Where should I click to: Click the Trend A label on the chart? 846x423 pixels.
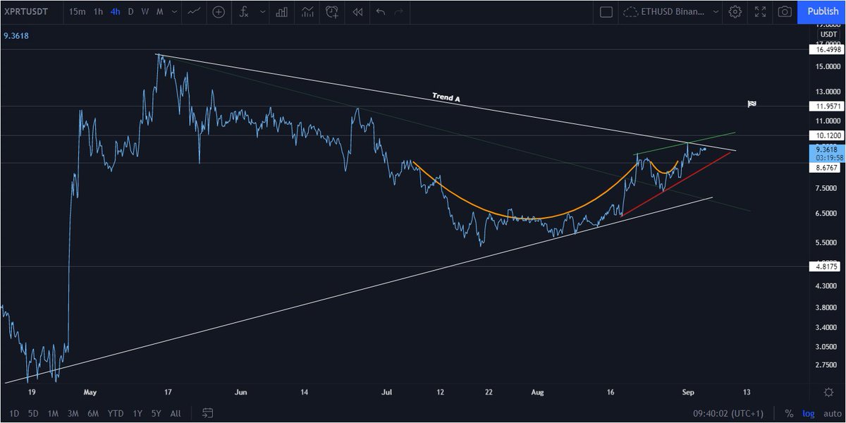tap(446, 97)
